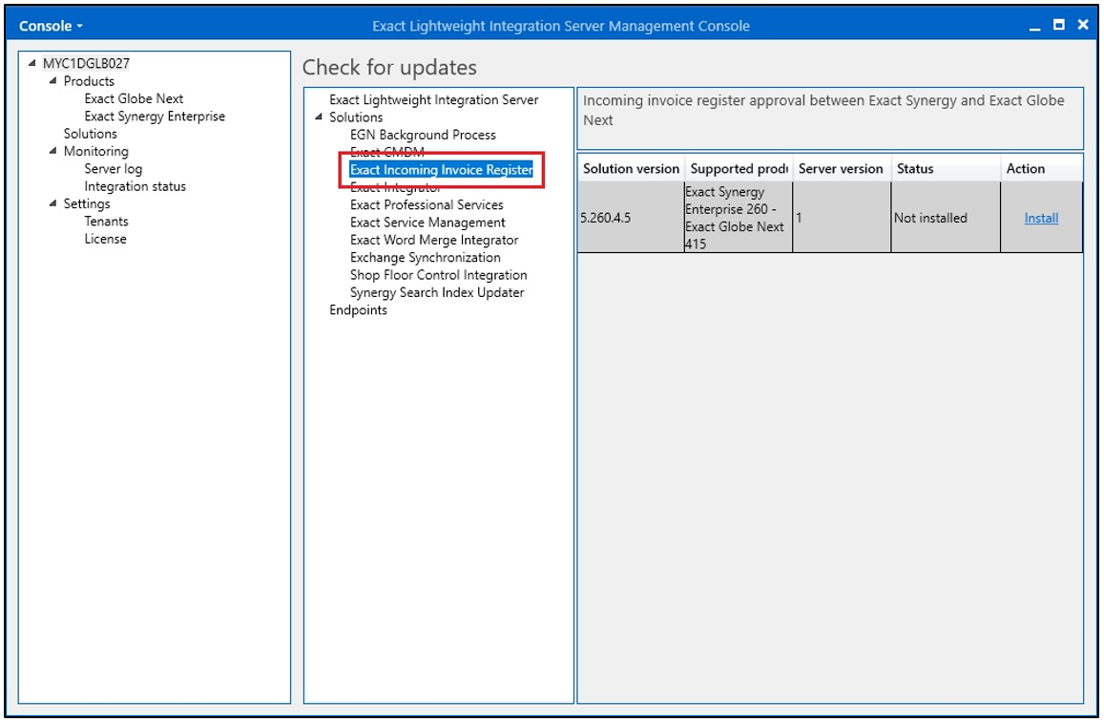Open the Console dropdown menu

(51, 26)
